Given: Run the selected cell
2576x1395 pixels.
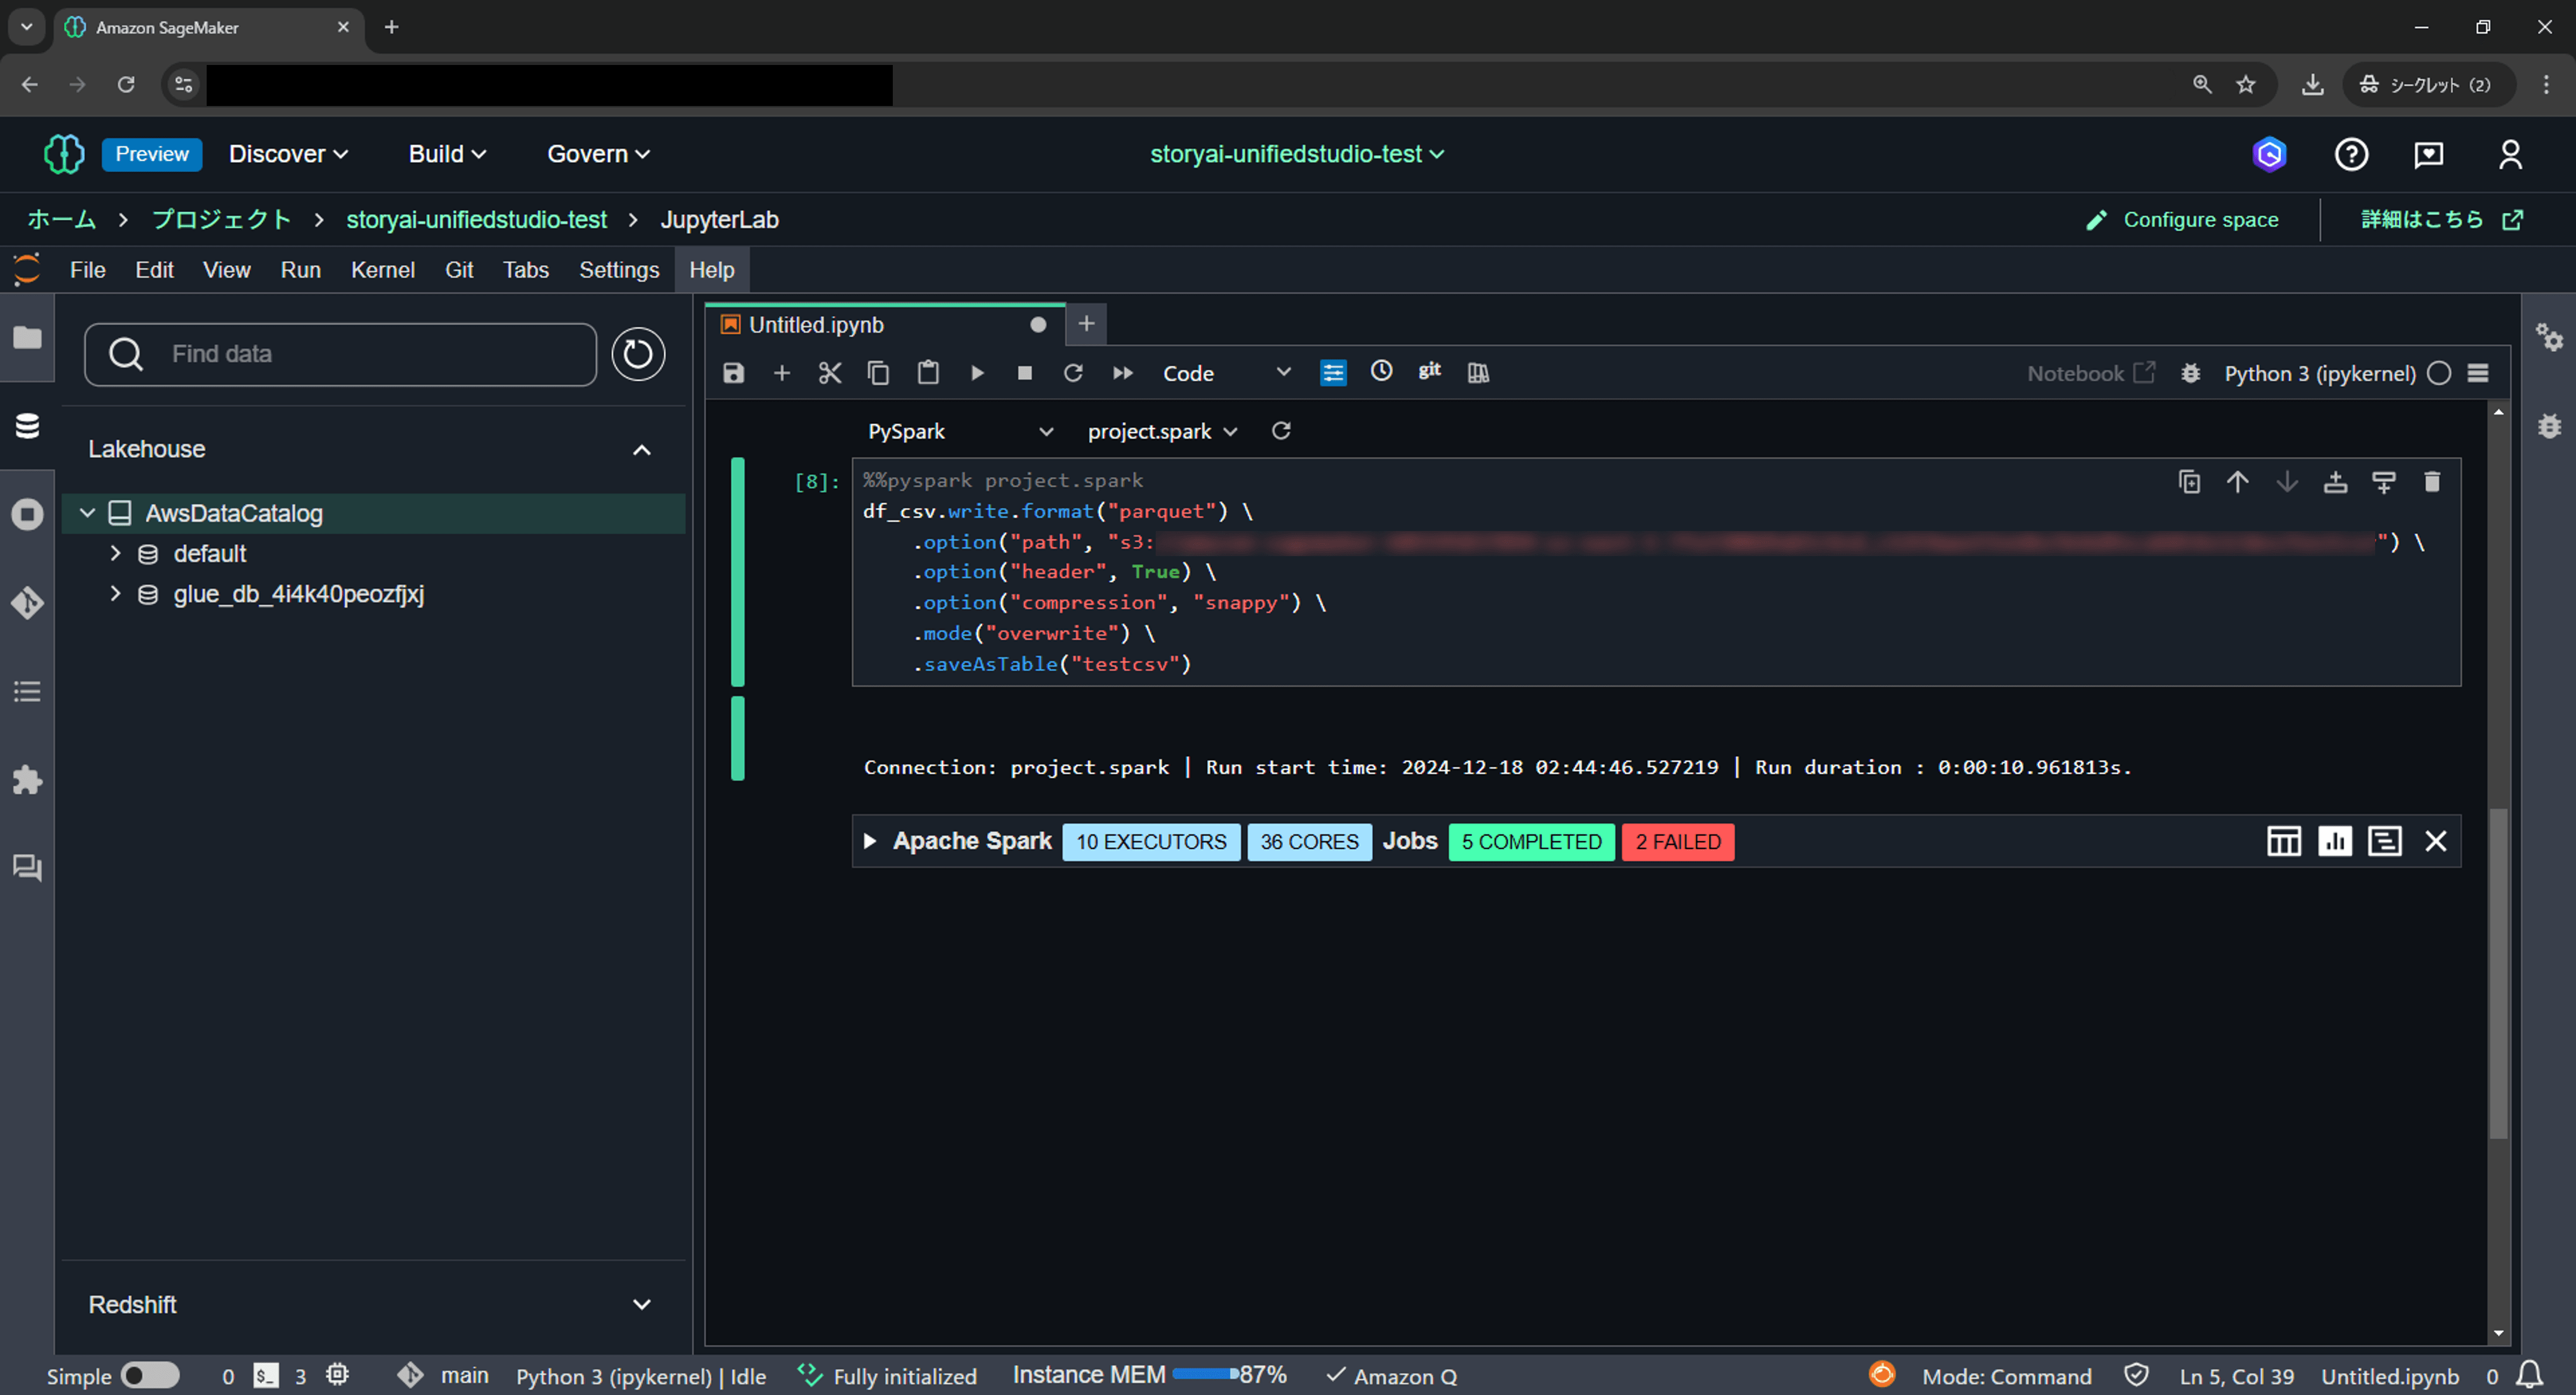Looking at the screenshot, I should [977, 373].
